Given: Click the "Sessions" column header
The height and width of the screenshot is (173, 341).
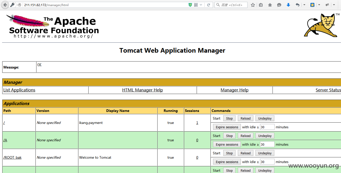Looking at the screenshot, I should [x=192, y=111].
